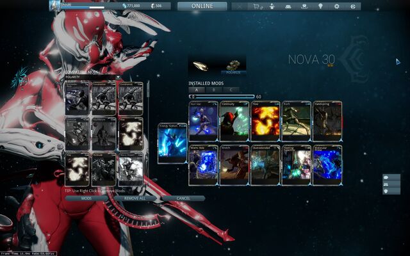Click the lightbulb Codex icon
Image resolution: width=410 pixels, height=256 pixels.
pos(320,6)
